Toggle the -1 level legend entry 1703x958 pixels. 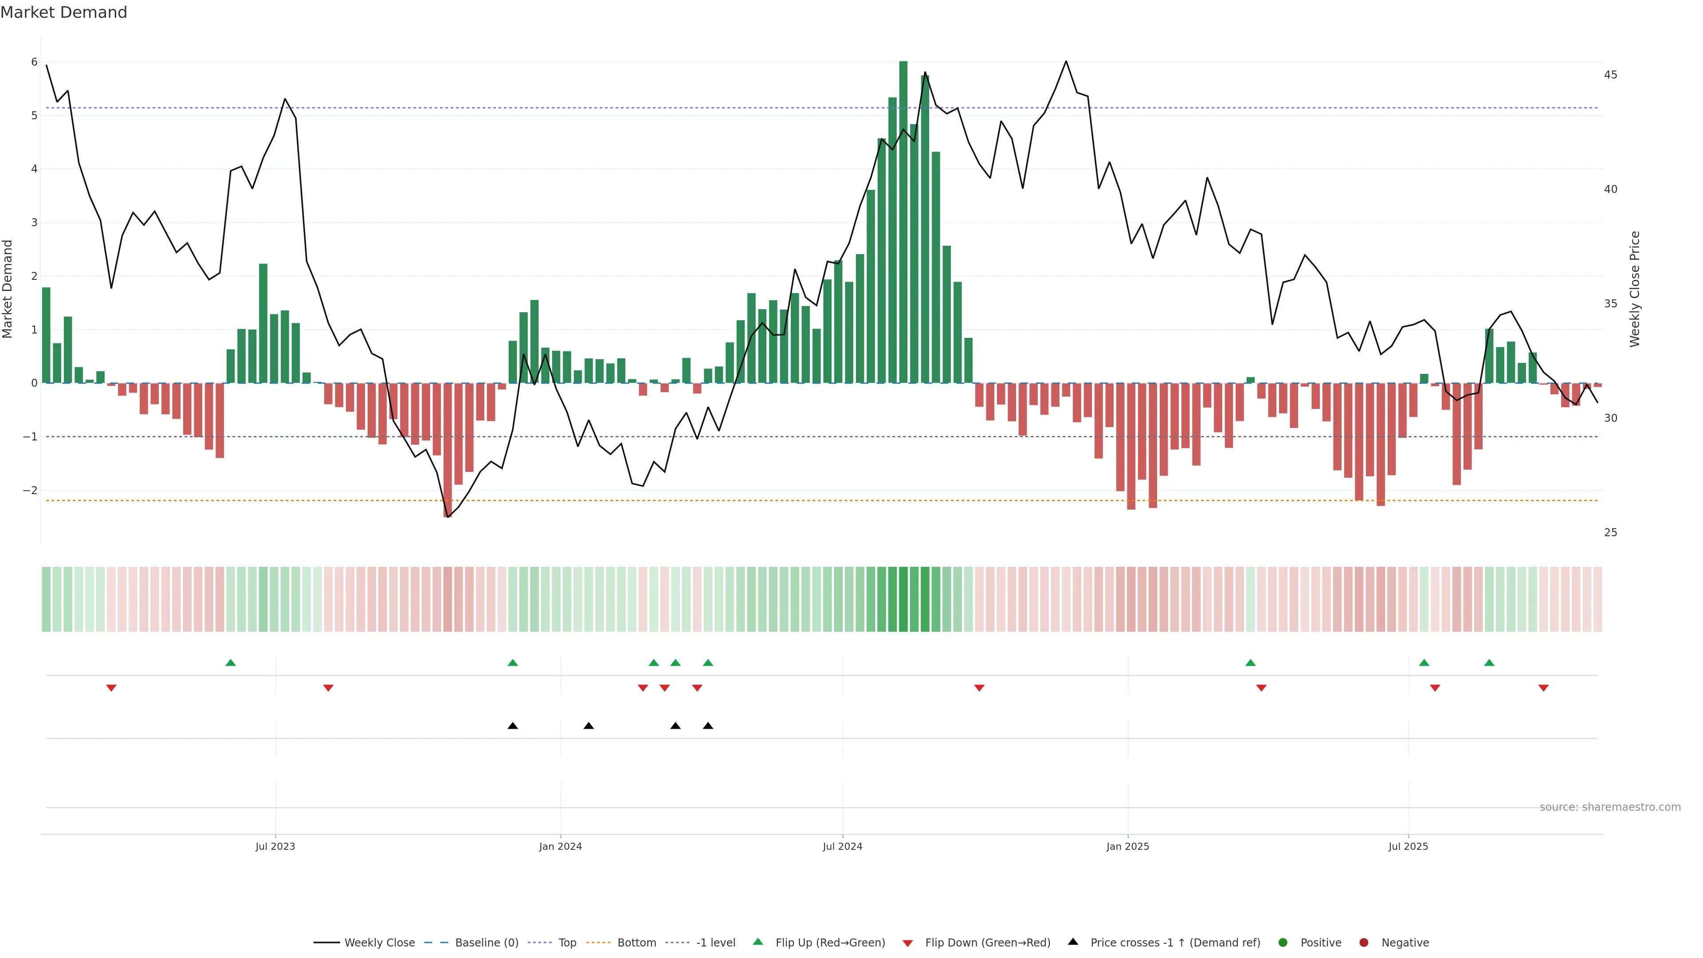click(715, 942)
